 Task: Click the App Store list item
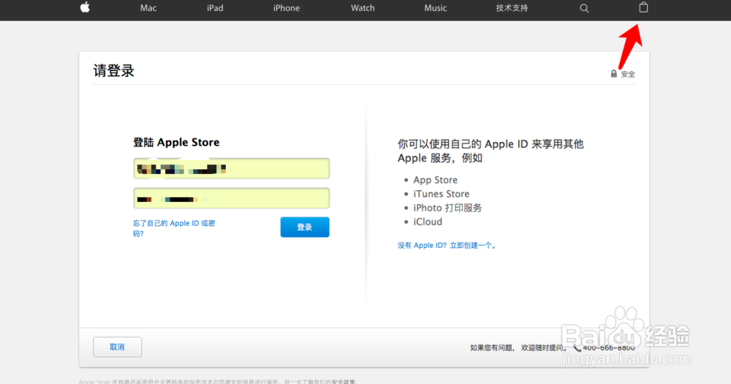click(x=436, y=180)
